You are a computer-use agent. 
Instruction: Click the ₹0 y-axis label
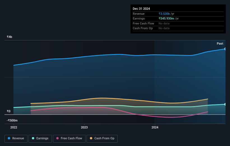tap(9, 111)
